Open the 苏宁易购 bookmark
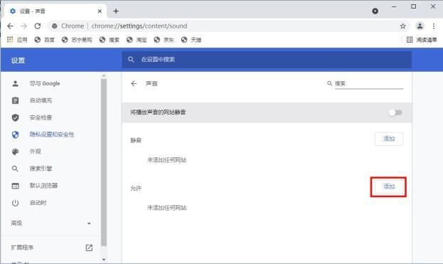 pos(77,40)
